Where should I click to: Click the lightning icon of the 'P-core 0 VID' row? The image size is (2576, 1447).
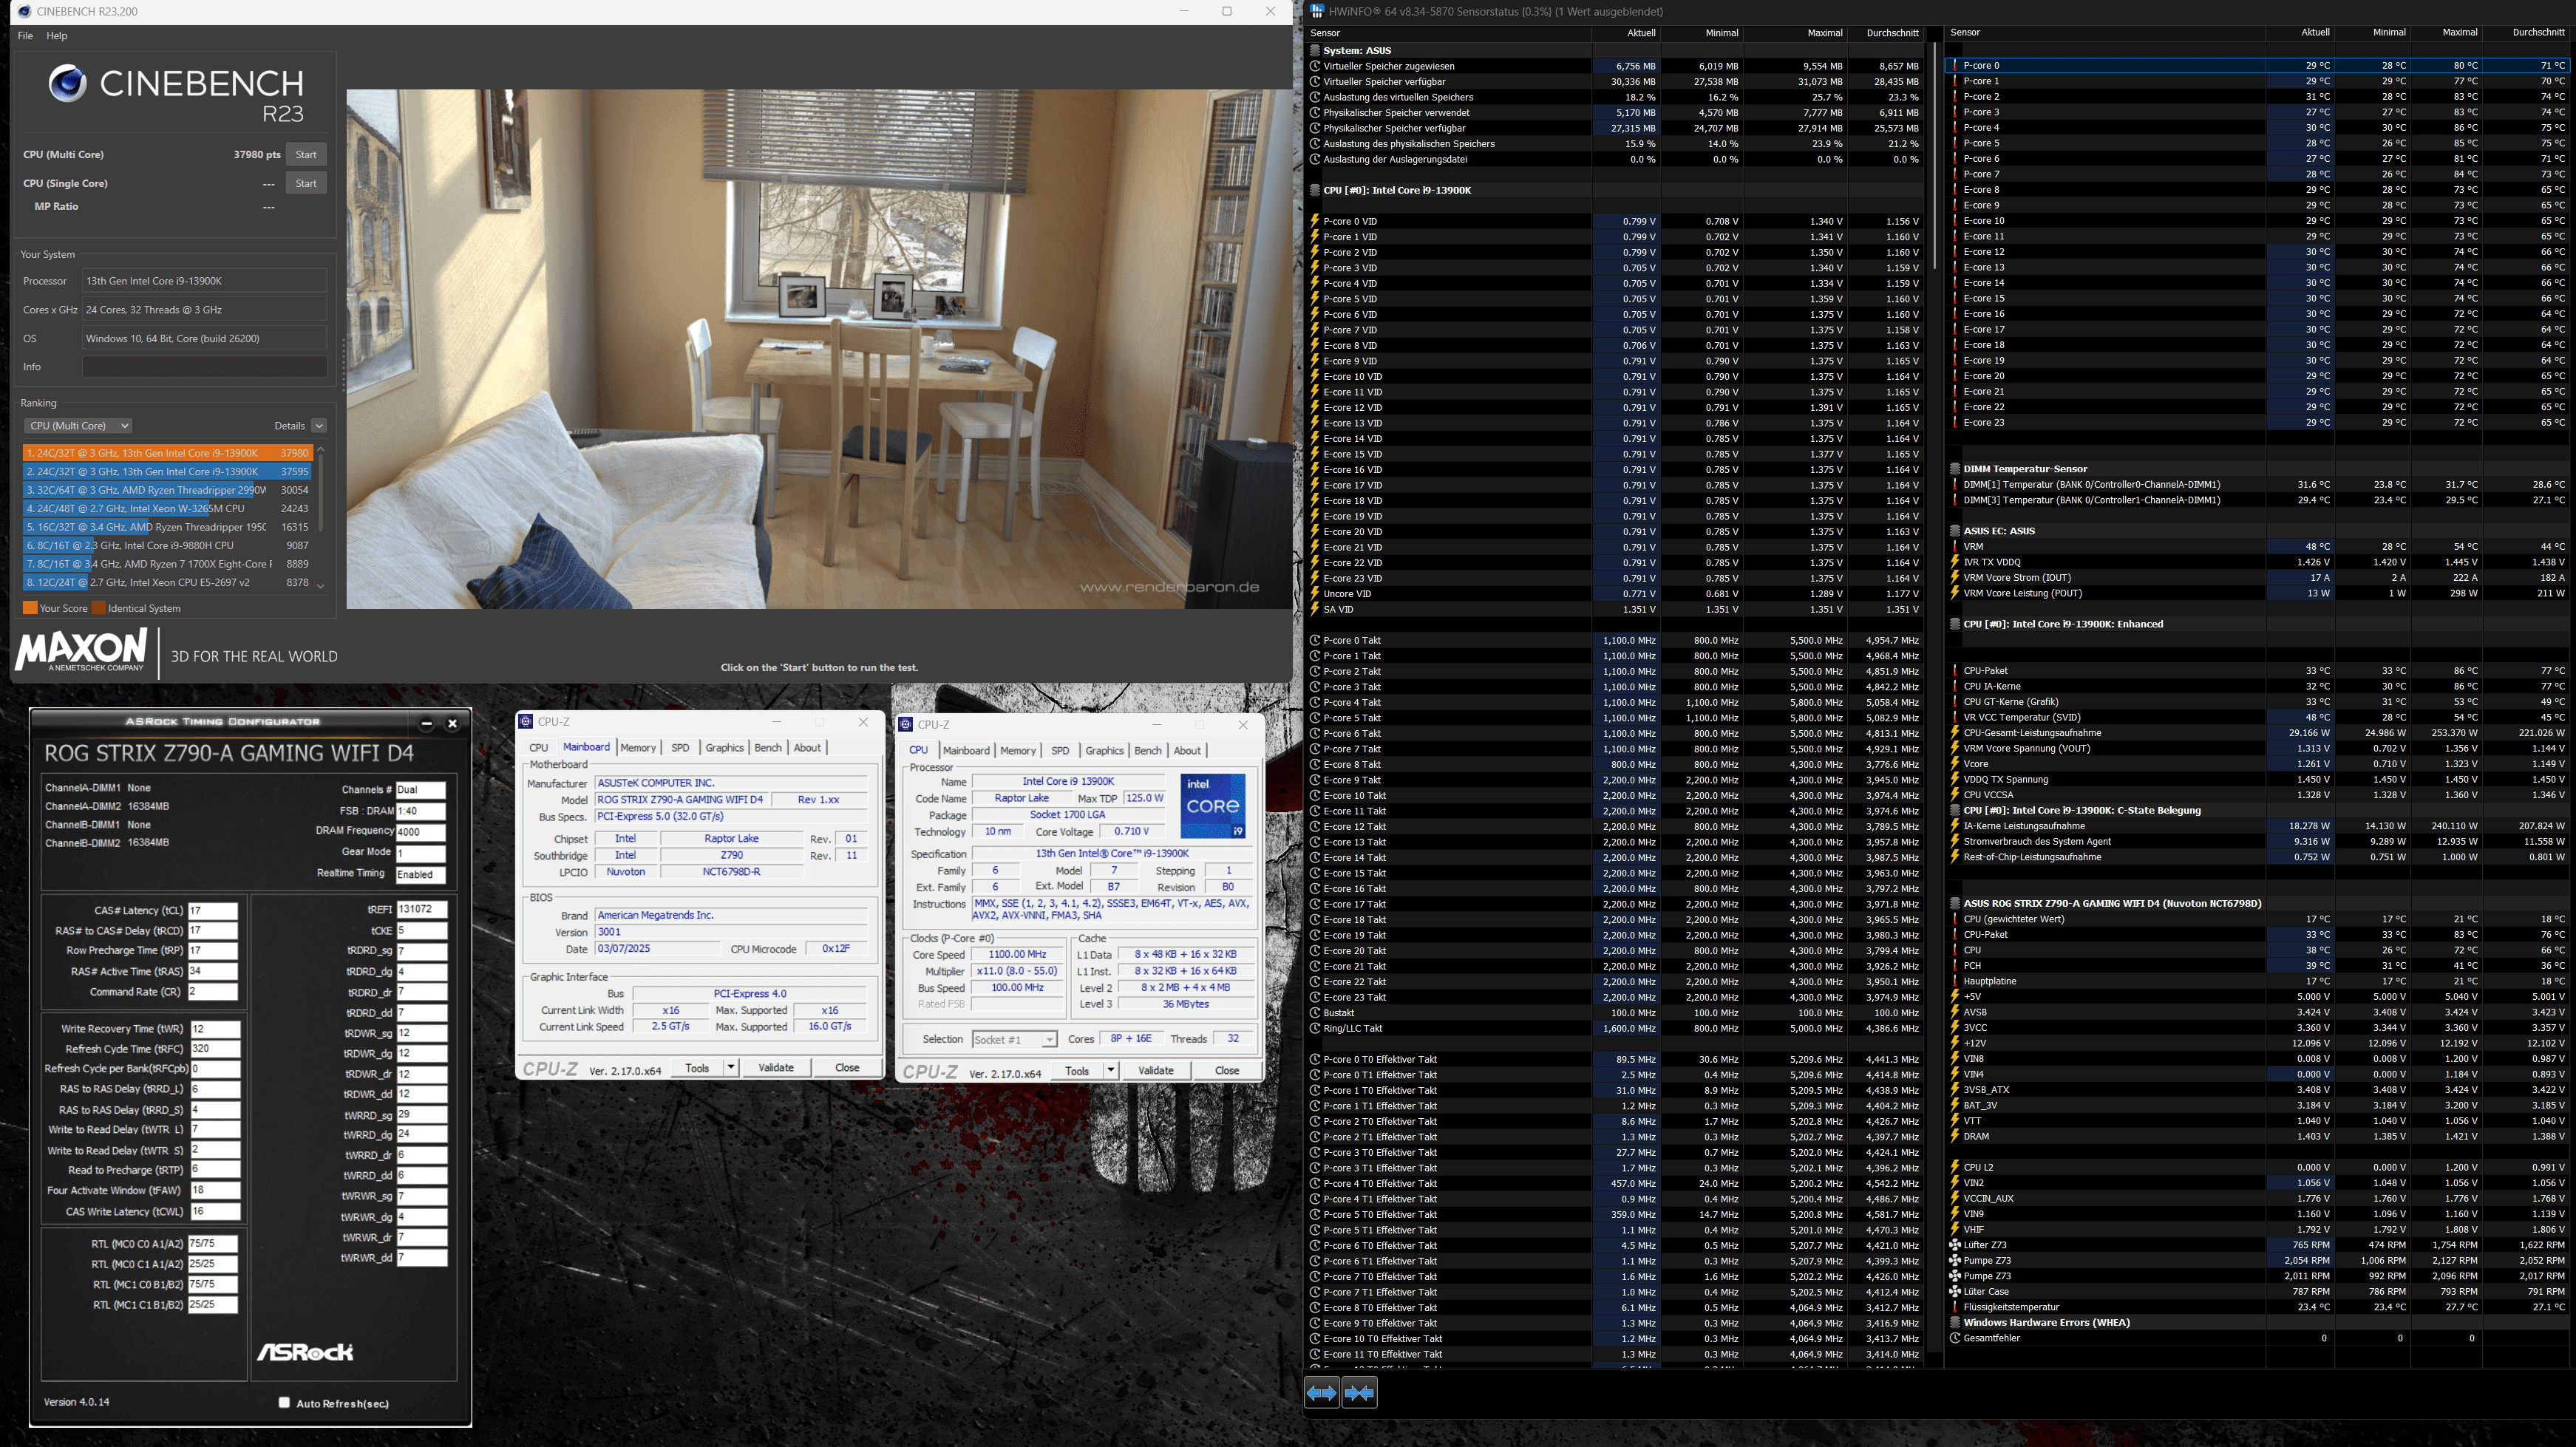[x=1315, y=221]
